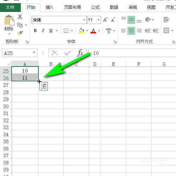Open Underline style dropdown arrow
This screenshot has width=176, height=176.
tap(57, 31)
